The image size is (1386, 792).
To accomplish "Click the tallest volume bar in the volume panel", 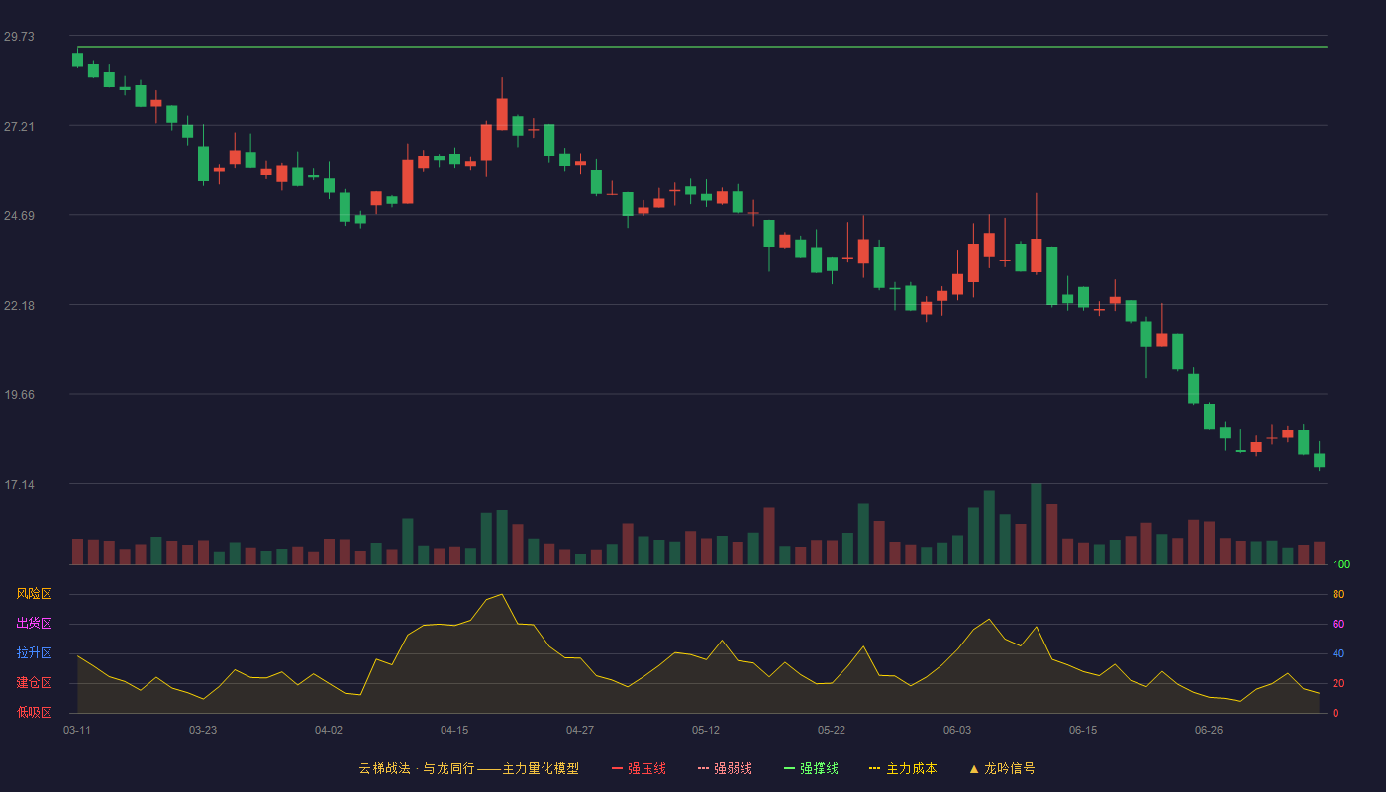I will coord(1037,525).
